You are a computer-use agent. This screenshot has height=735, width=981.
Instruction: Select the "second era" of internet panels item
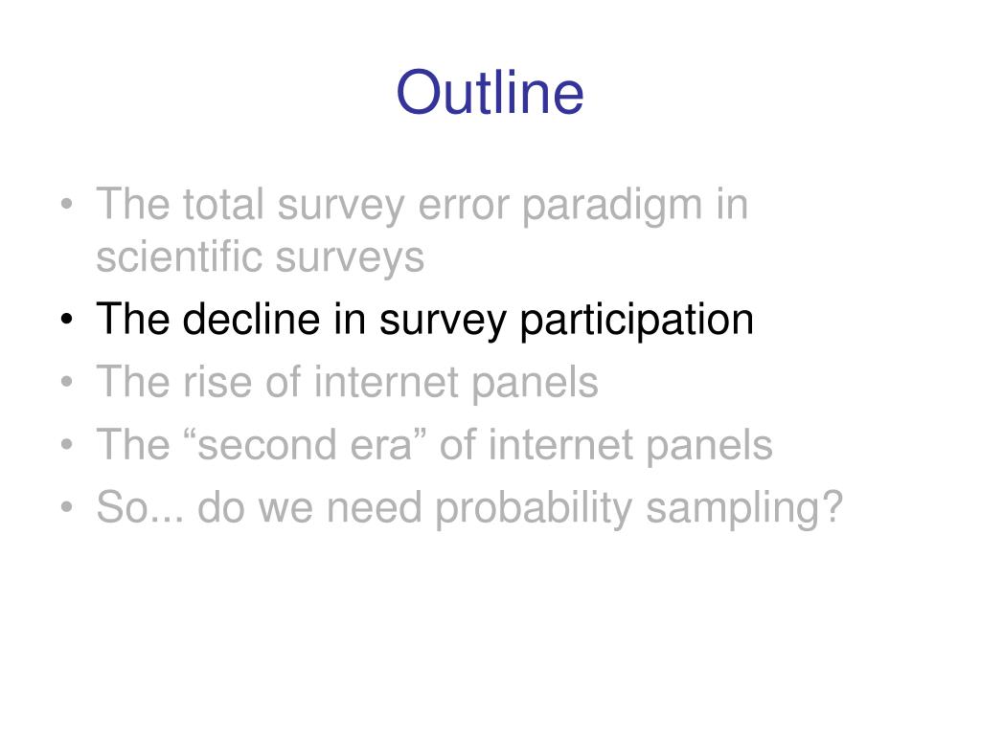(x=434, y=445)
